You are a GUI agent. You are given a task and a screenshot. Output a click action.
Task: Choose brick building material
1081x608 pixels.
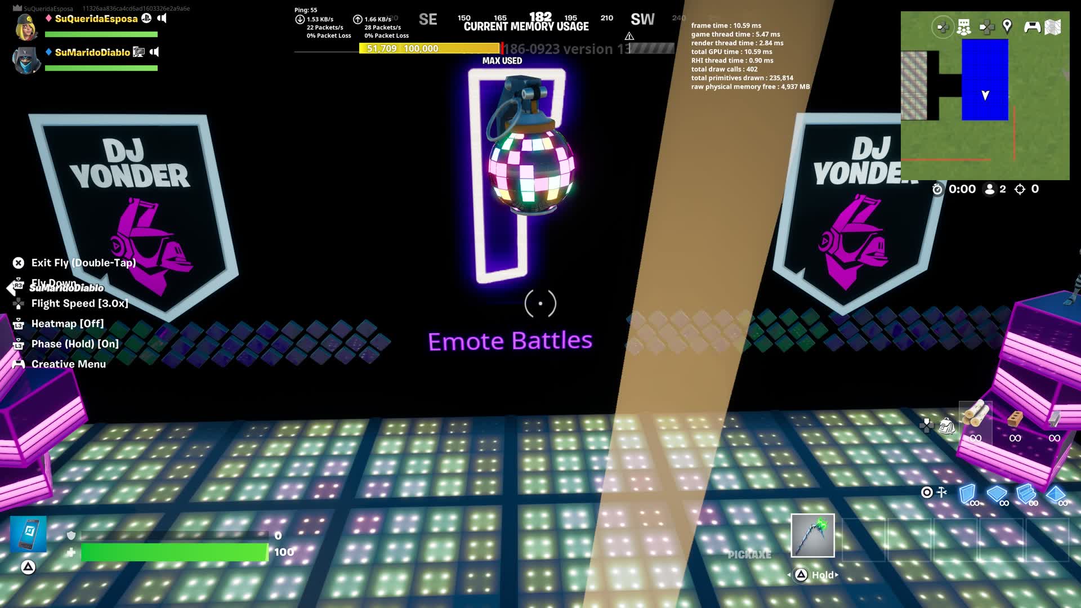1015,418
